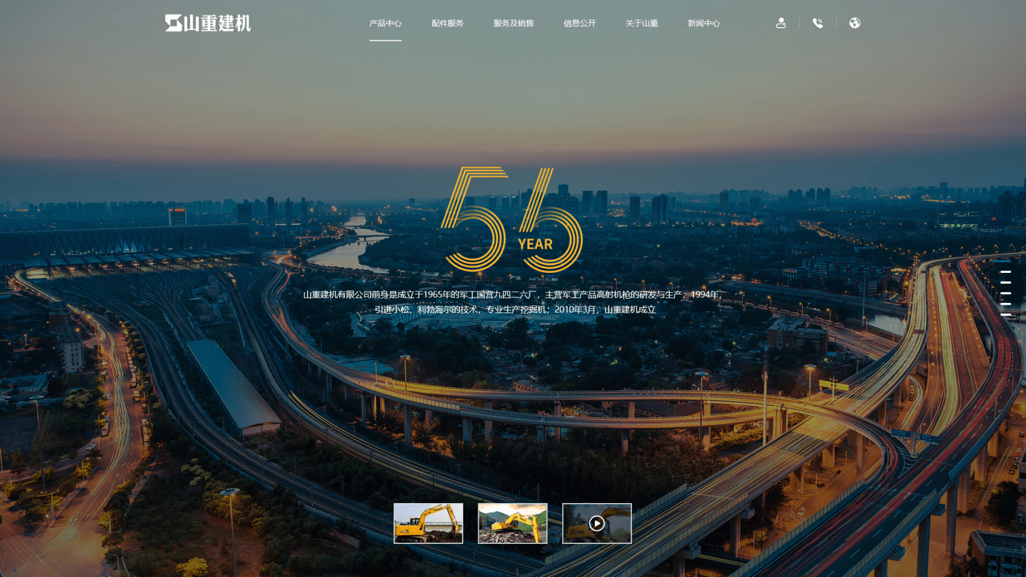Open the globe language icon
This screenshot has width=1026, height=577.
coord(854,23)
